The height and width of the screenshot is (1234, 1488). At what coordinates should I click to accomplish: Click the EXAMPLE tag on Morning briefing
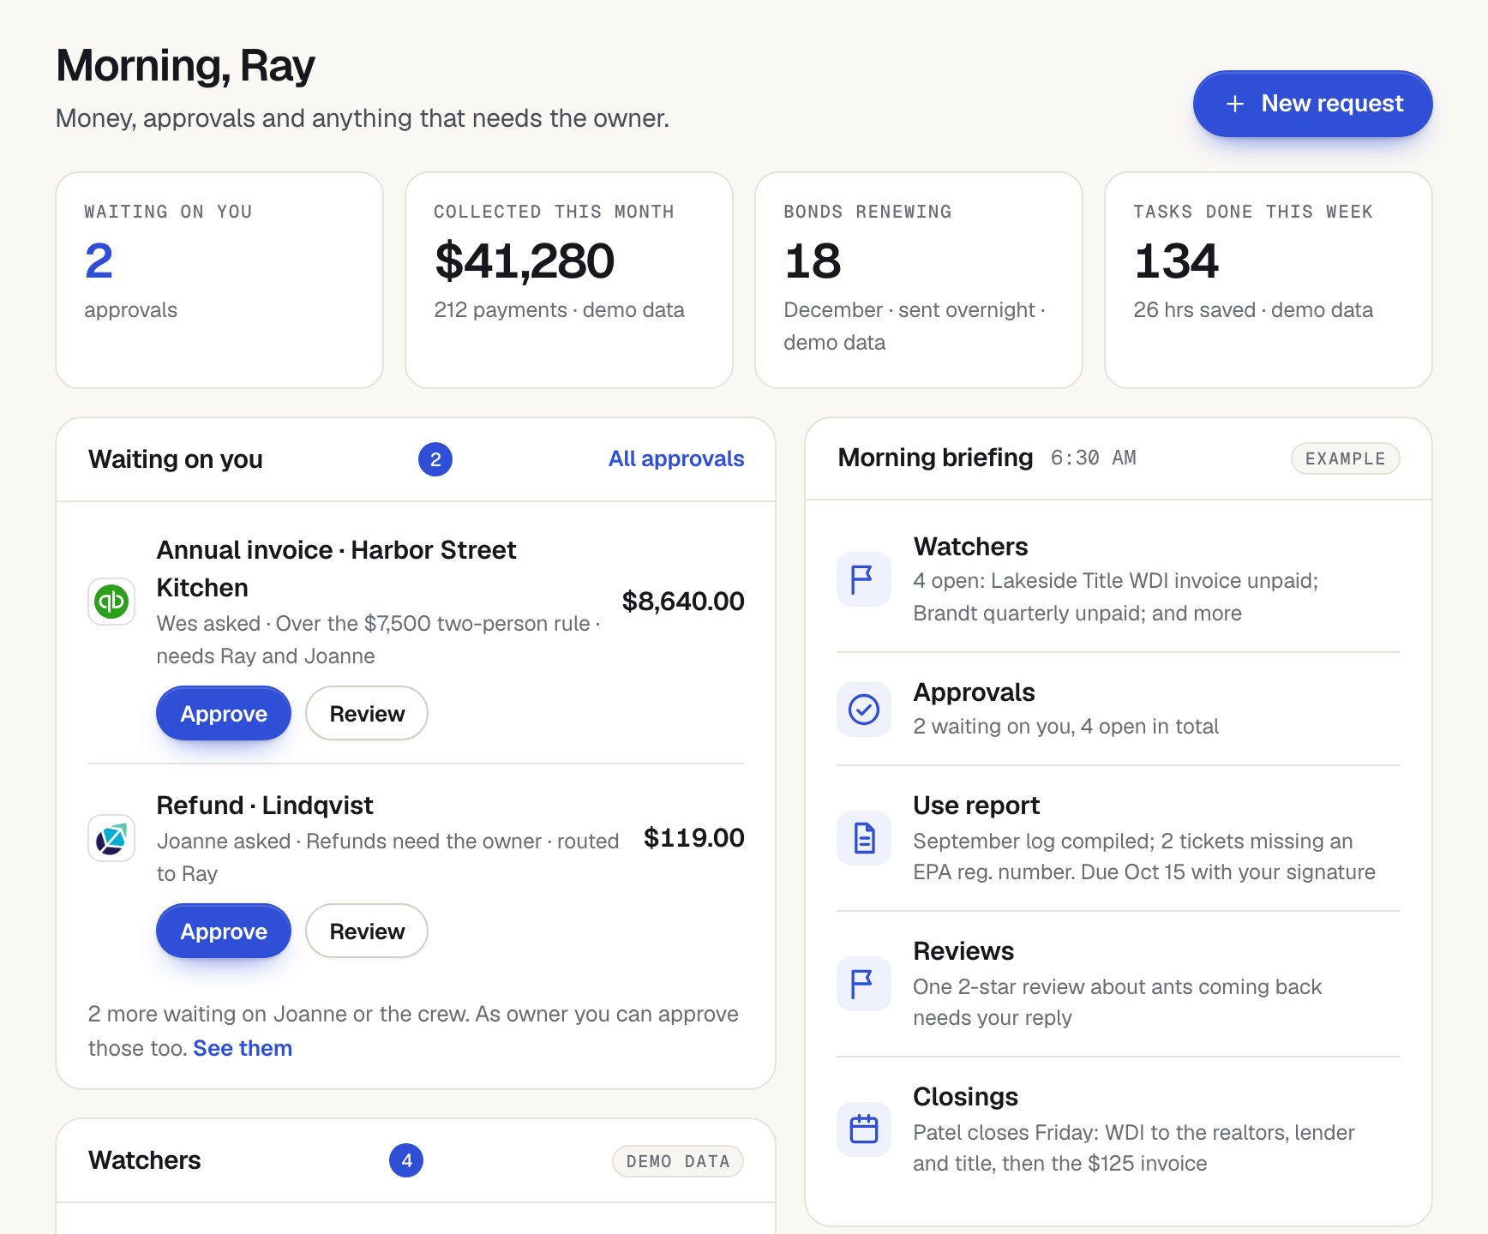[x=1345, y=458]
